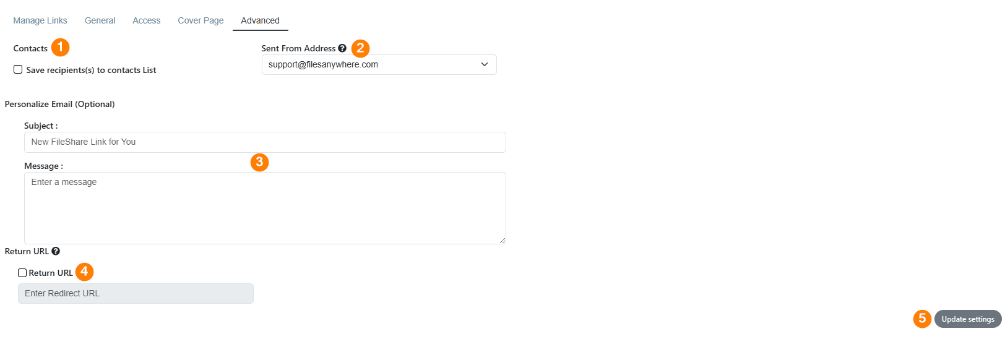This screenshot has height=339, width=1005.
Task: Open the General tab
Action: coord(100,20)
